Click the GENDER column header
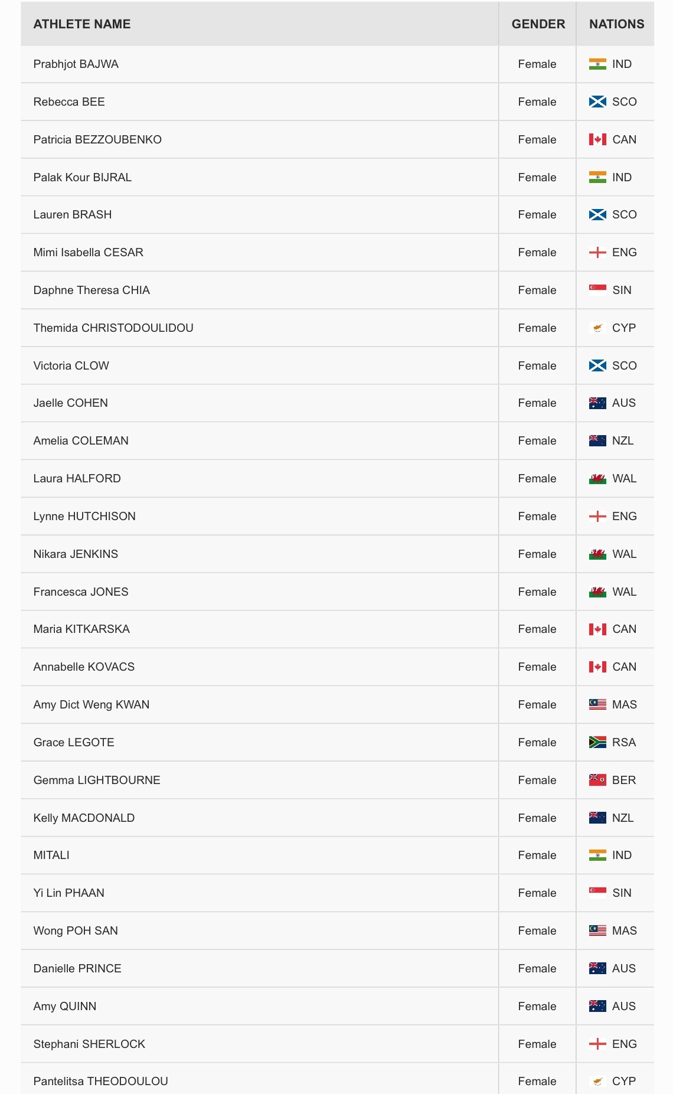 pyautogui.click(x=538, y=24)
